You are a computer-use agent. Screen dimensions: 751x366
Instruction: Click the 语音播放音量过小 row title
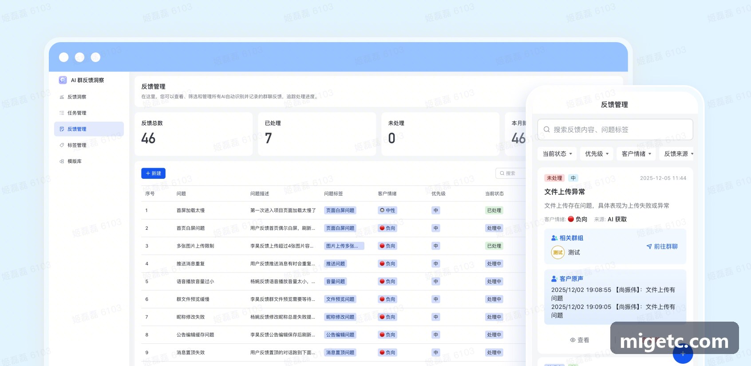pos(195,281)
